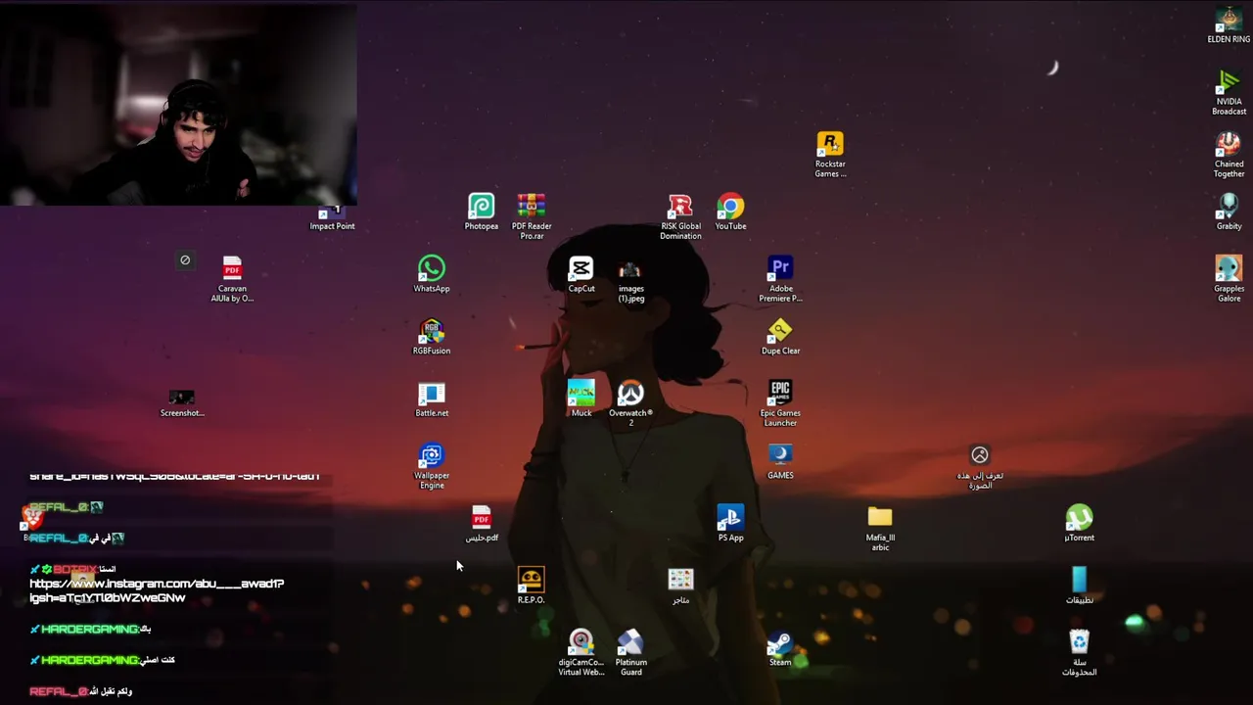Launch µTorrent from the desktop
This screenshot has width=1253, height=705.
(x=1079, y=524)
